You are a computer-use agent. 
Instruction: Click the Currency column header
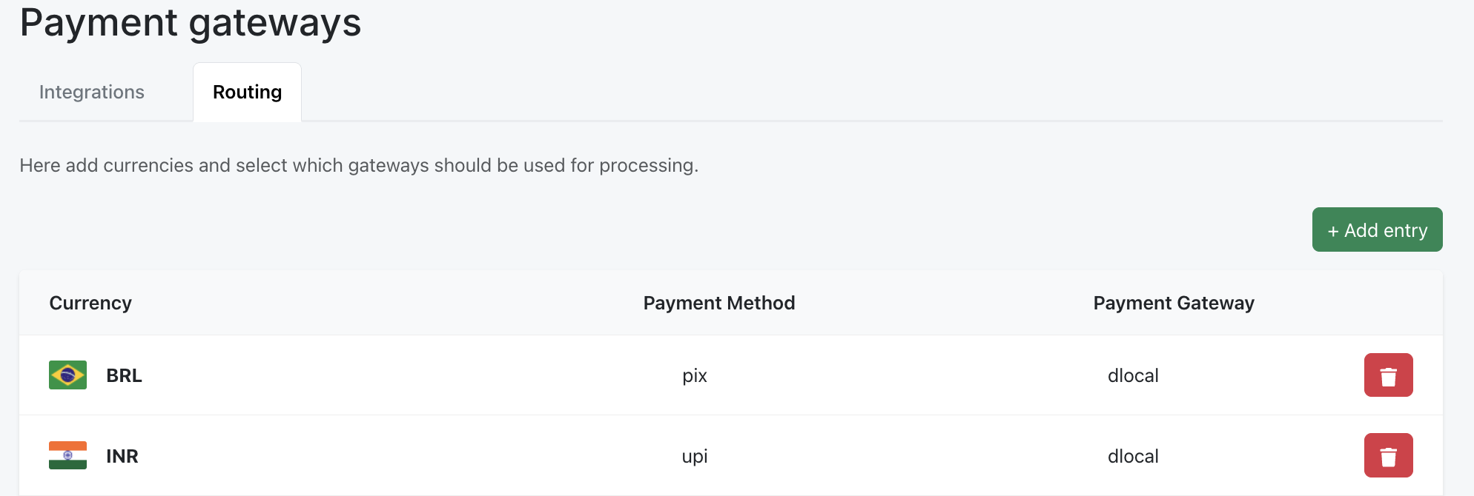(90, 304)
